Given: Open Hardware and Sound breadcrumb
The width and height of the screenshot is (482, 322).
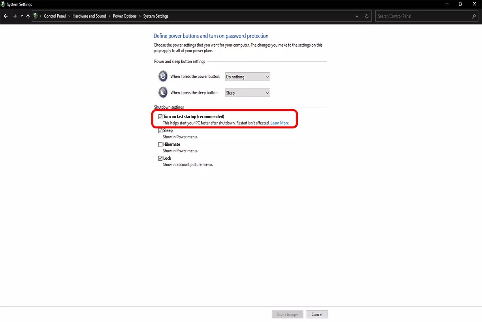Looking at the screenshot, I should [89, 16].
